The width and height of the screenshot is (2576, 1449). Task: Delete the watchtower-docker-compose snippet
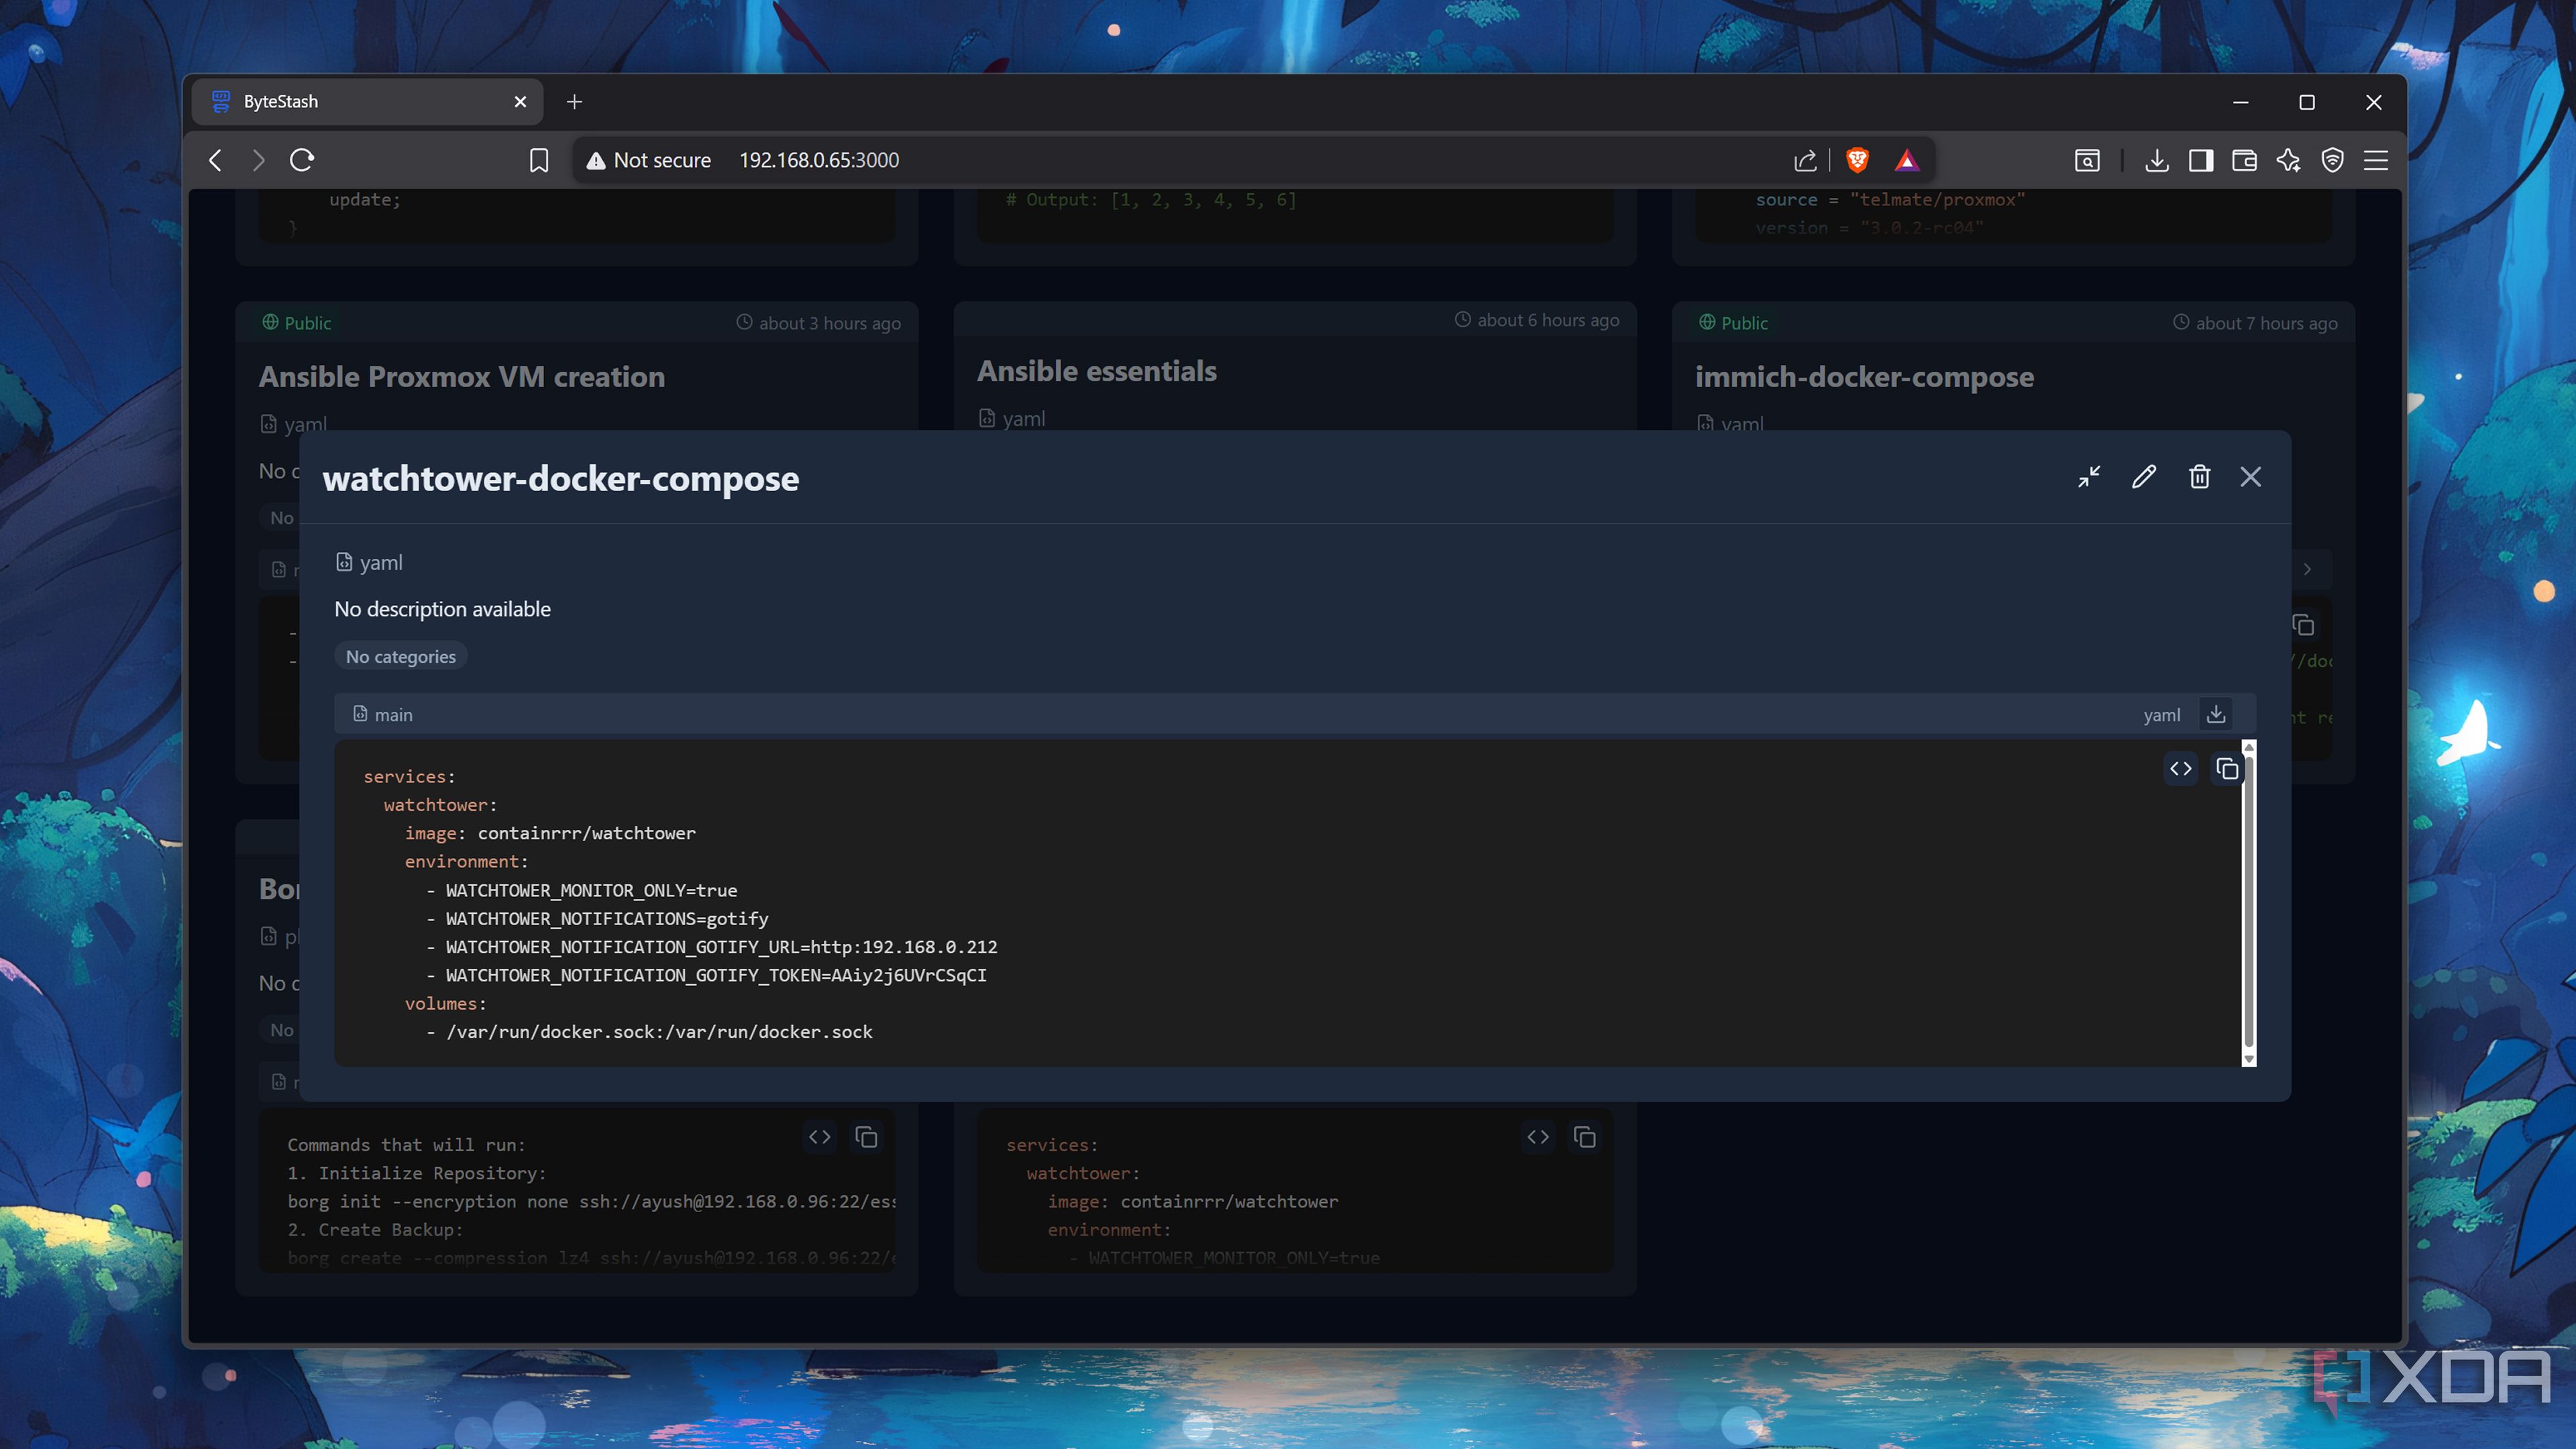[x=2199, y=477]
